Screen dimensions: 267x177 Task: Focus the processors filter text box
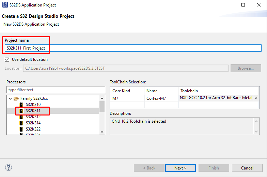click(x=56, y=90)
